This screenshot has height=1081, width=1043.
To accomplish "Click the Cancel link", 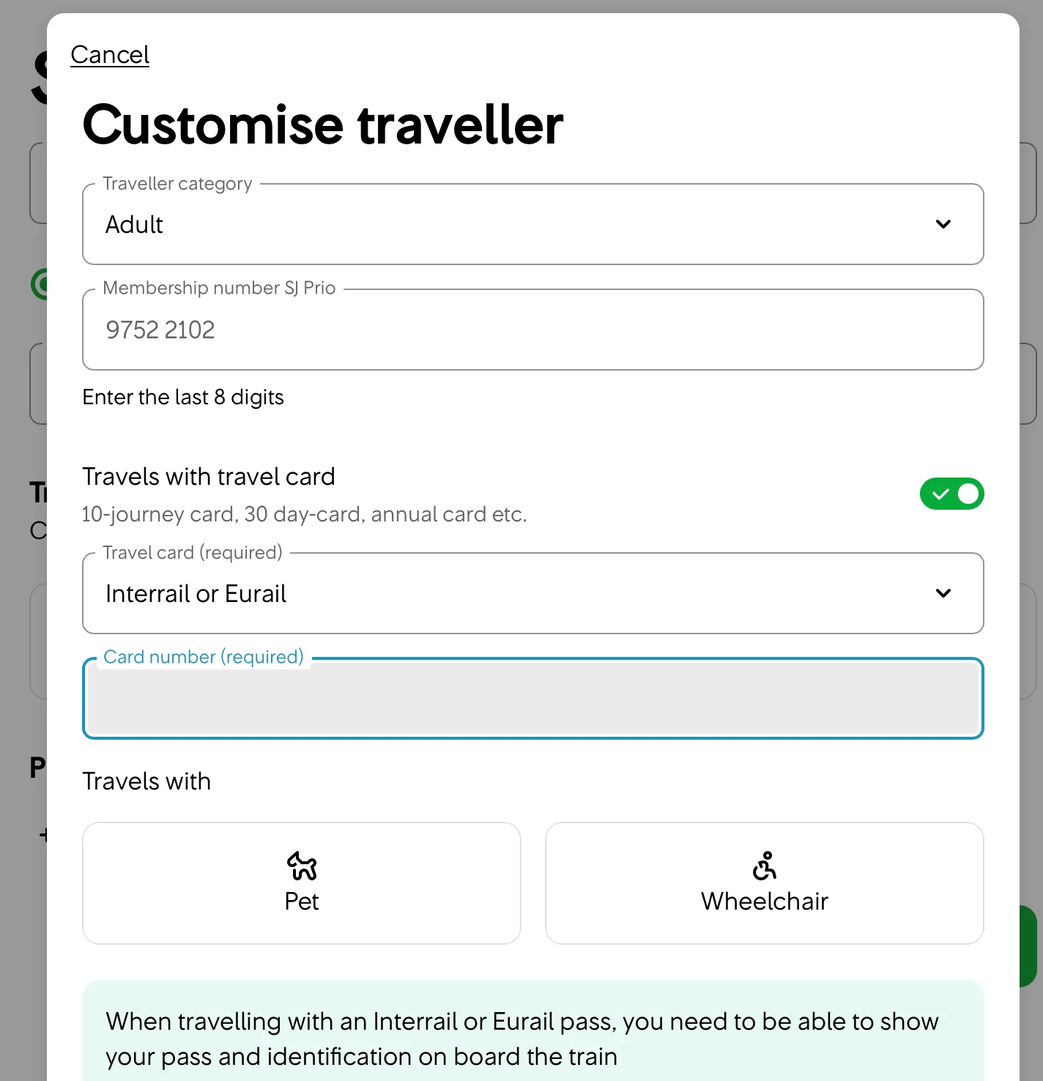I will pos(110,55).
